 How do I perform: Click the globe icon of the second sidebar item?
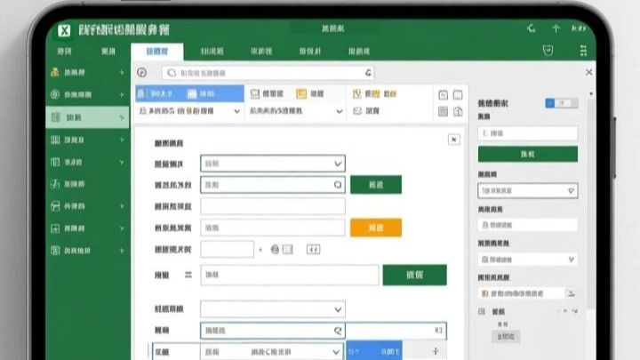55,95
